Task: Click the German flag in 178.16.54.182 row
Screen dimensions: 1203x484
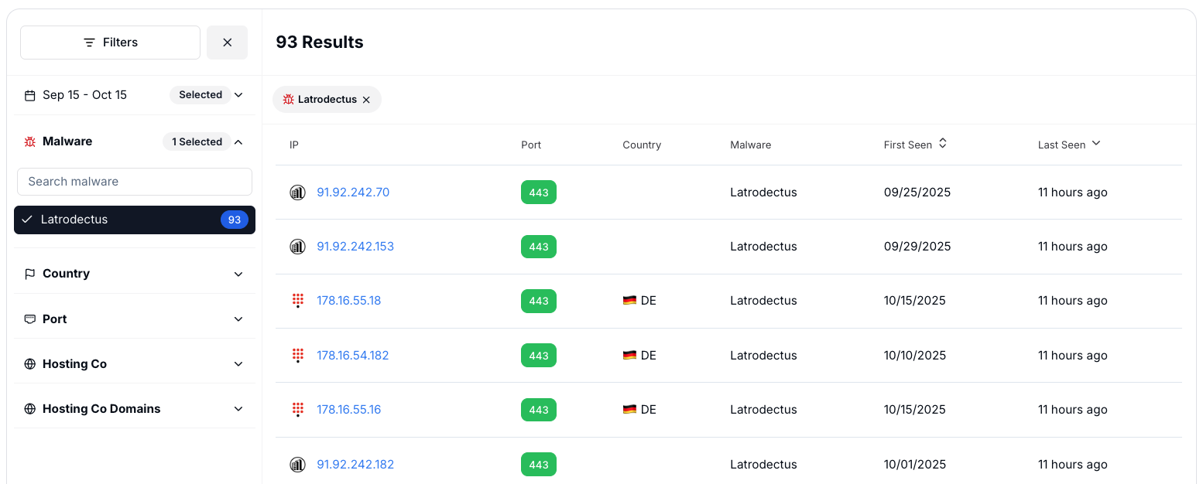Action: (629, 356)
